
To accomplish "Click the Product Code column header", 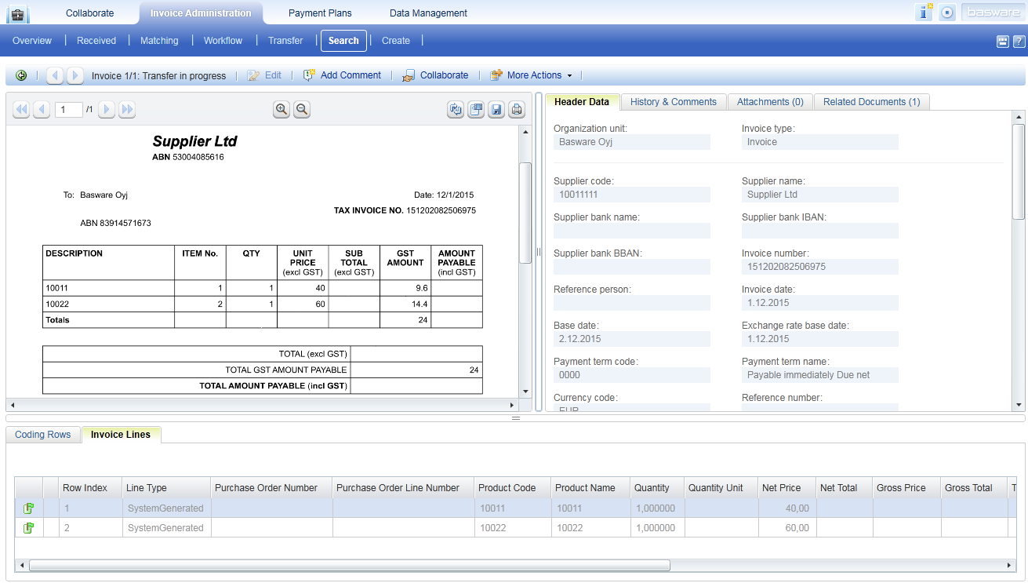I will (512, 488).
